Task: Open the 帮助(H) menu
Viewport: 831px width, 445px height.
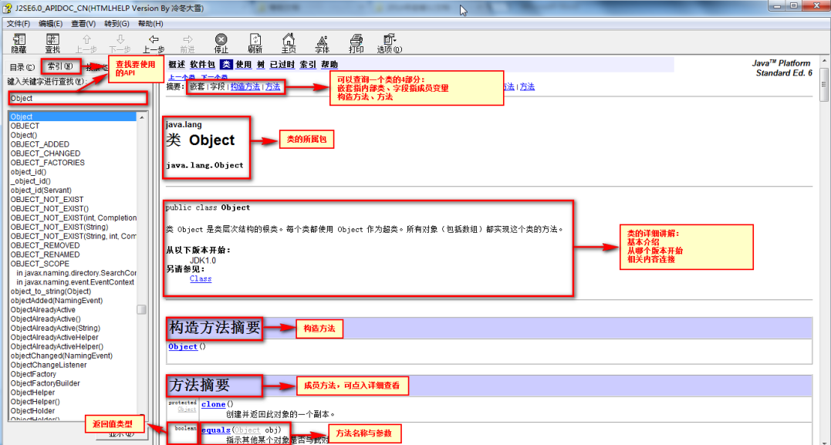Action: point(150,24)
